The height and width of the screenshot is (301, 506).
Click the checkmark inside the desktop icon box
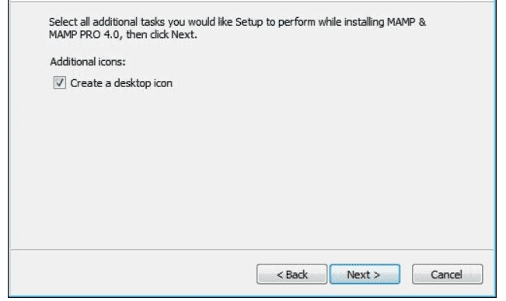(60, 82)
